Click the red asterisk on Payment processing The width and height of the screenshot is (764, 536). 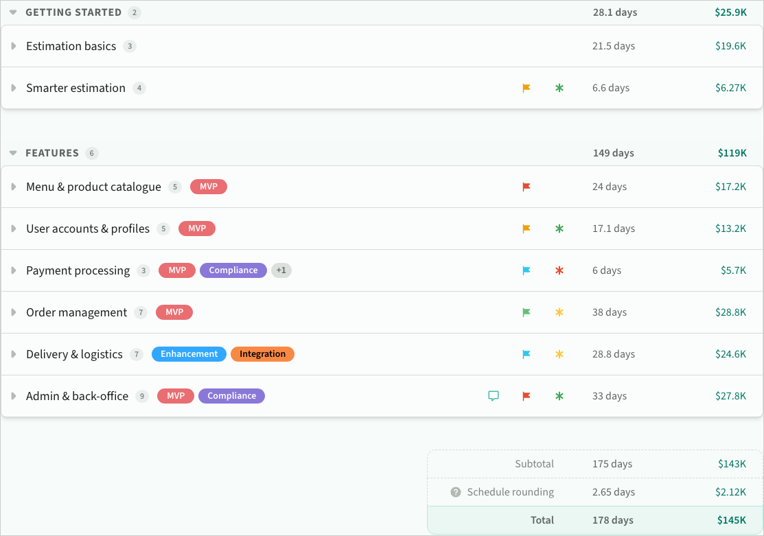pos(559,270)
